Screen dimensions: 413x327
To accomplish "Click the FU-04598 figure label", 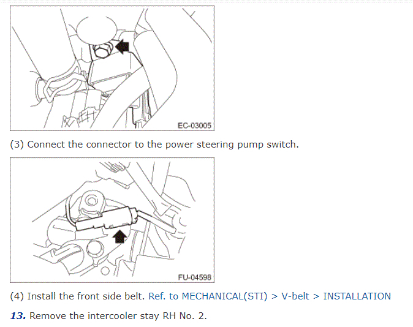I will (195, 277).
